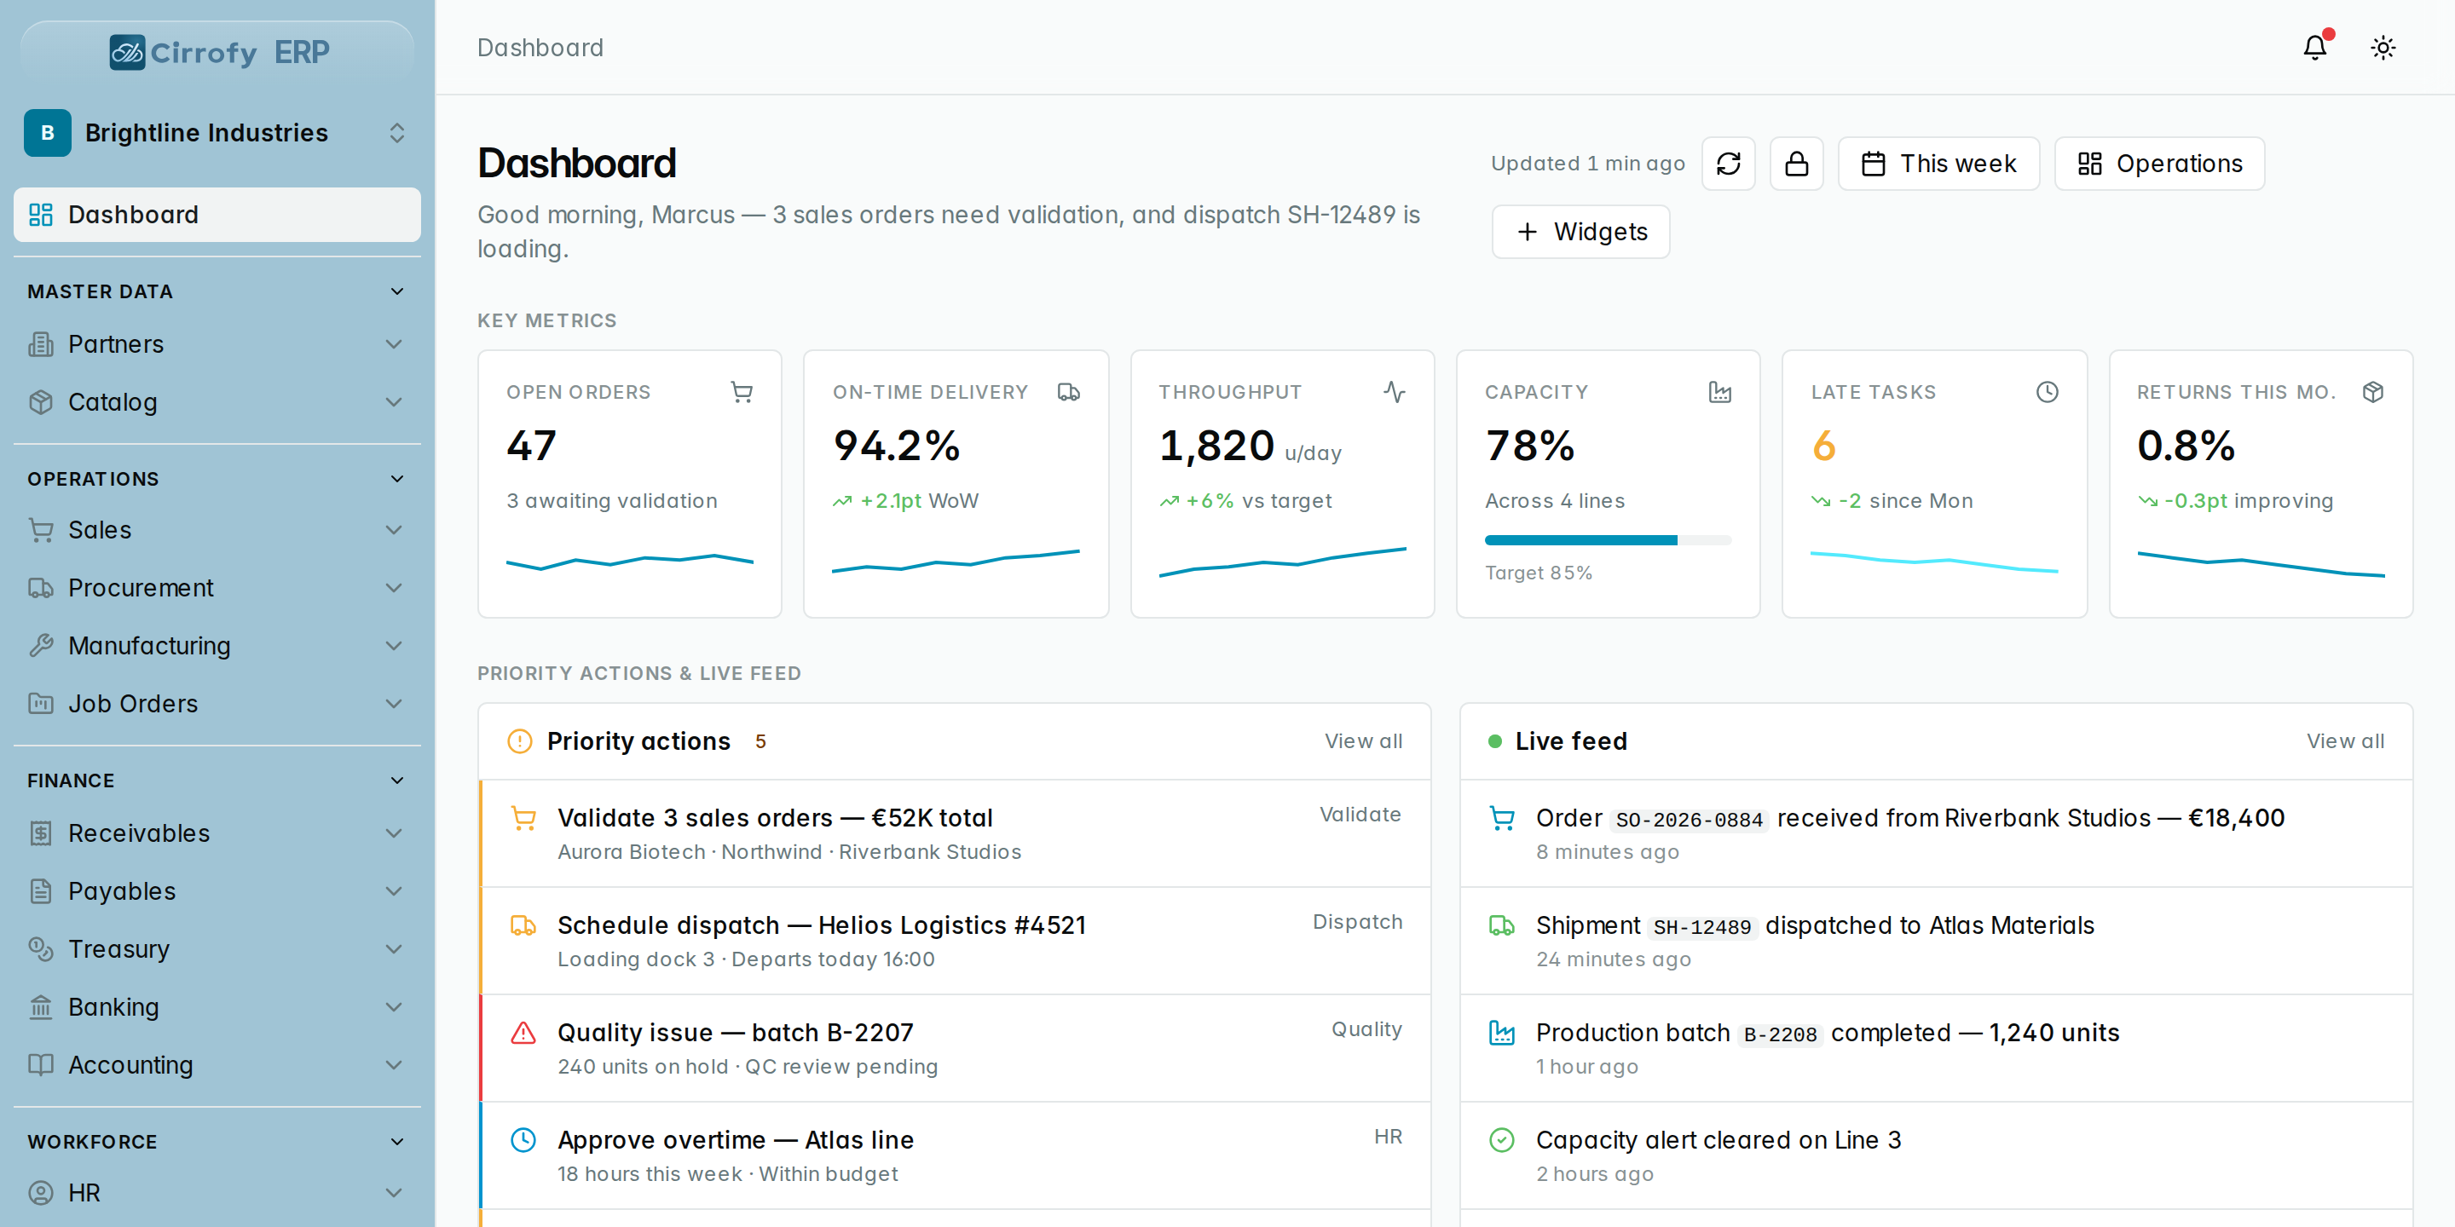
Task: Open the Operations view selector
Action: point(2158,164)
